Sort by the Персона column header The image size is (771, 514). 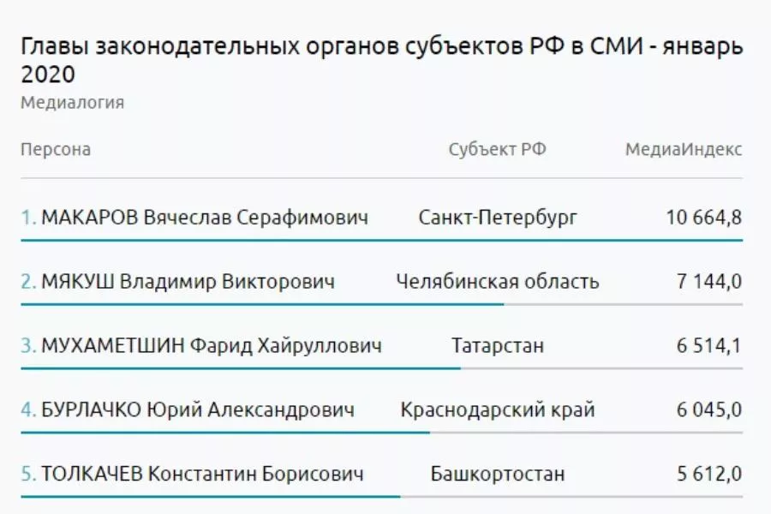pos(56,150)
